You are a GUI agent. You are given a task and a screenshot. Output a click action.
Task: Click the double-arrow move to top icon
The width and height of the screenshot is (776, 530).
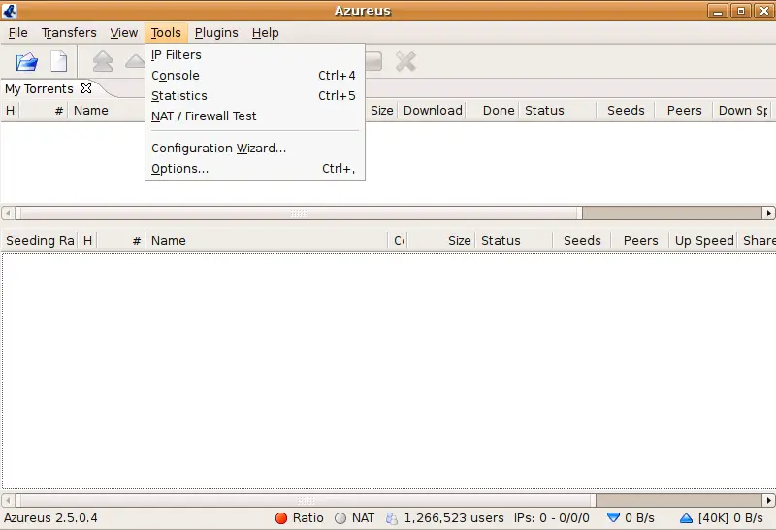point(103,62)
